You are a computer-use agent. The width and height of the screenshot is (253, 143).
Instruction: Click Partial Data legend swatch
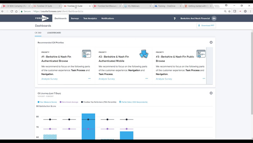[x=120, y=102]
